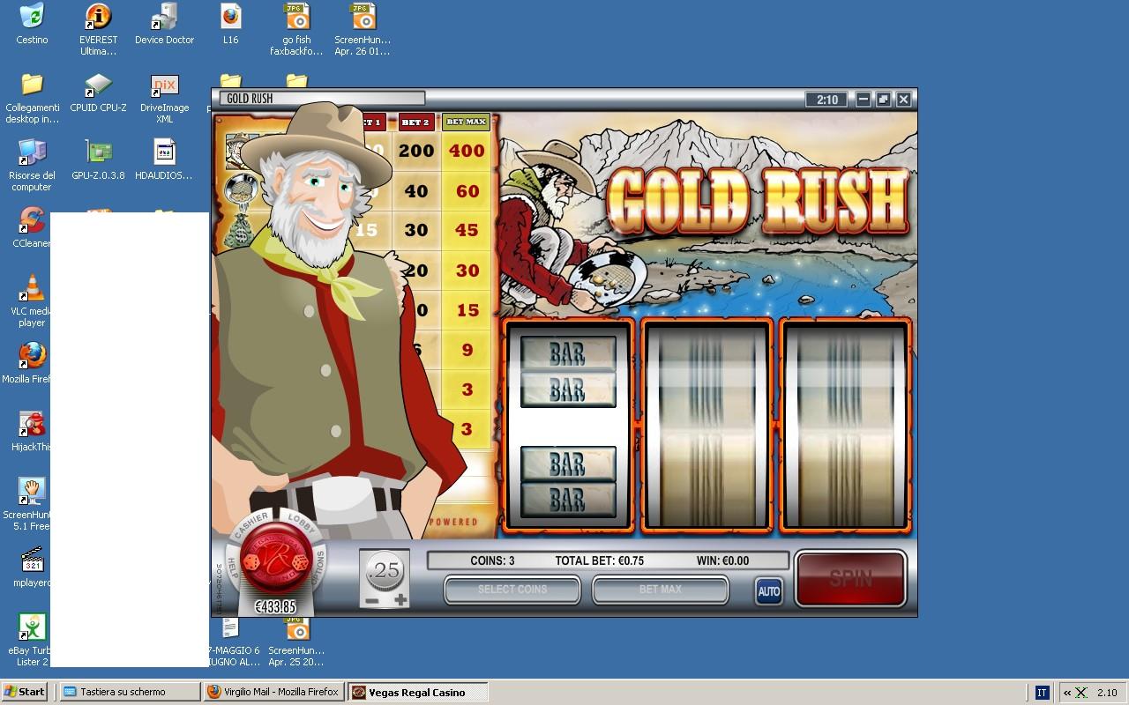Viewport: 1129px width, 705px height.
Task: Select the ScreenHunter Apr. 26 JPG icon
Action: (363, 30)
